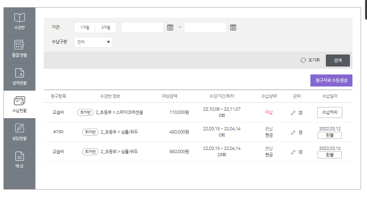Viewport: 367px width, 205px height.
Task: Open the end date calendar picker
Action: tap(233, 28)
